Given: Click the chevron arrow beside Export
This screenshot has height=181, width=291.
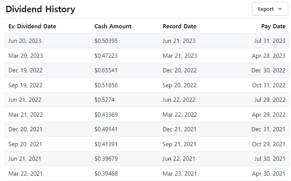Looking at the screenshot, I should coord(280,9).
